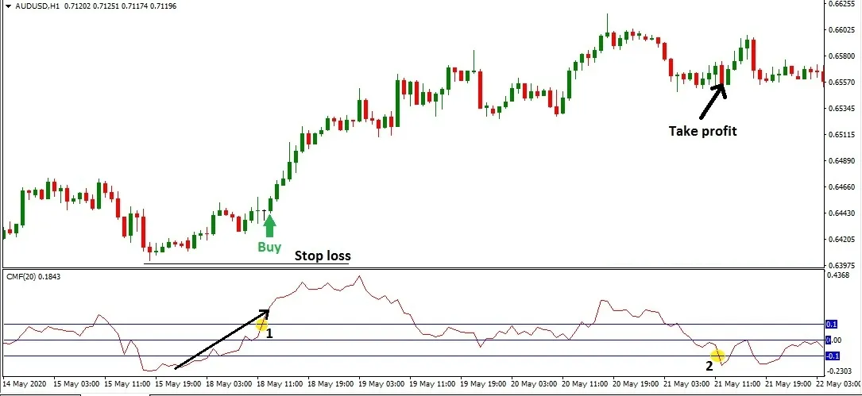Click the 21 May 19:00 time label
The height and width of the screenshot is (396, 862).
[790, 383]
